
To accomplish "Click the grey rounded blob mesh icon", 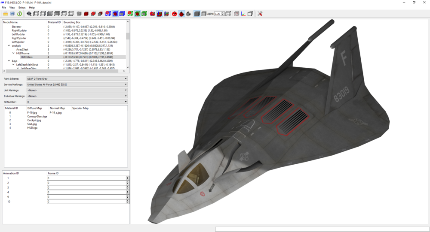I will click(79, 14).
